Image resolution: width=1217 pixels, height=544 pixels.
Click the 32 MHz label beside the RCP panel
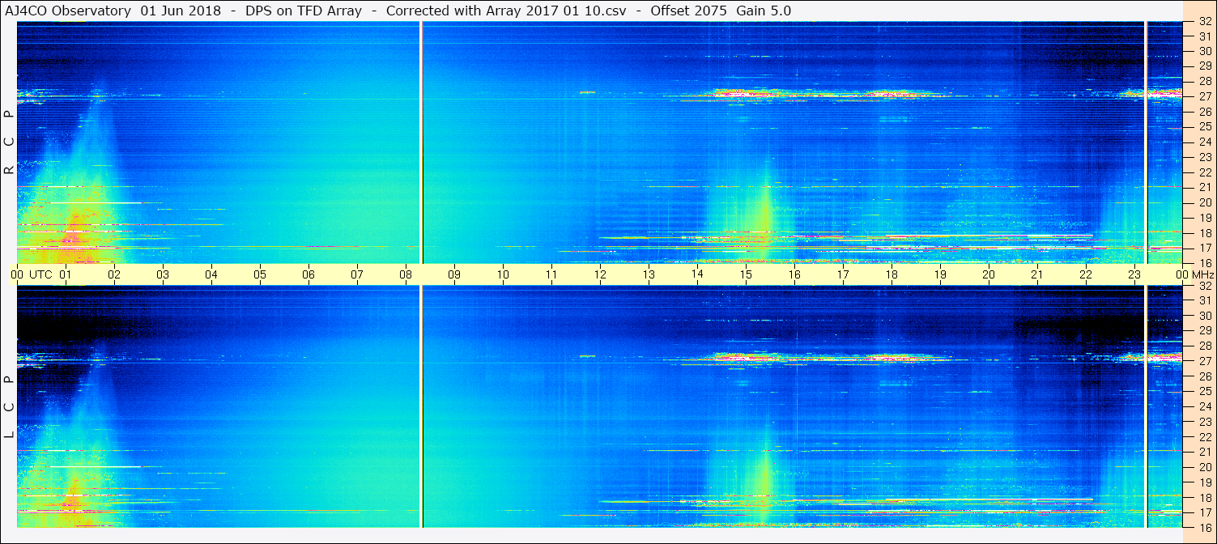tap(1205, 22)
